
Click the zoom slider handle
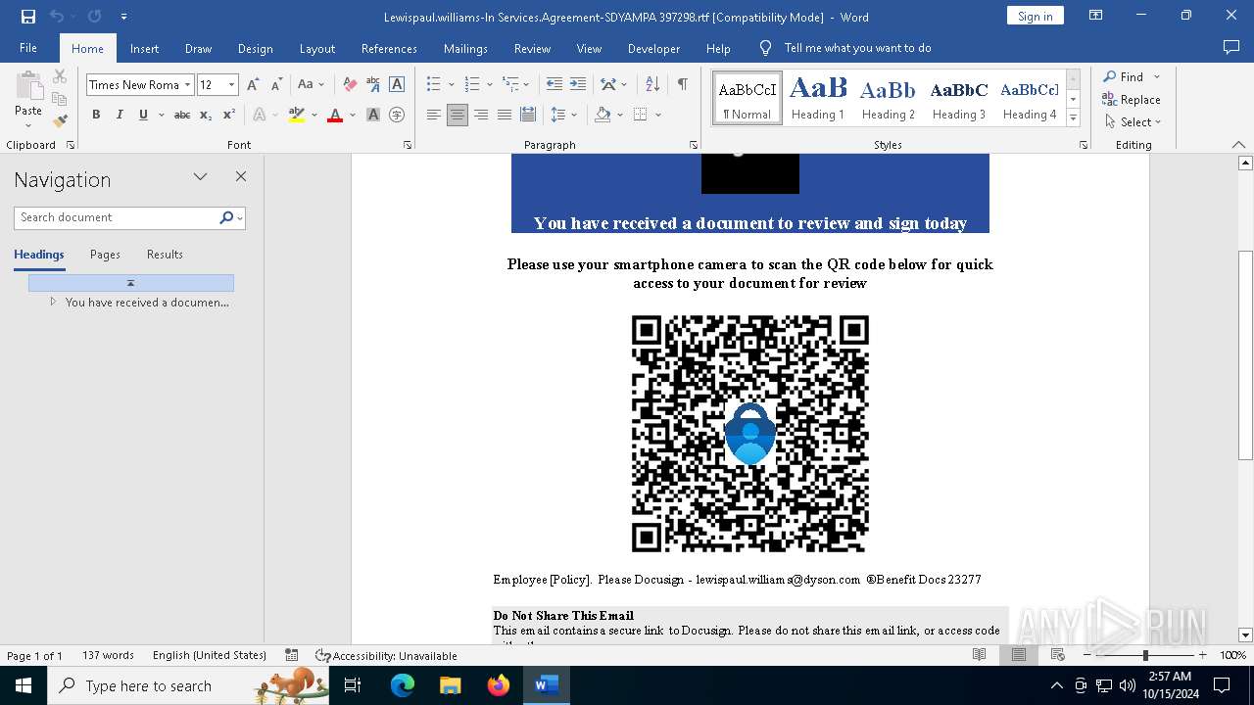1145,655
